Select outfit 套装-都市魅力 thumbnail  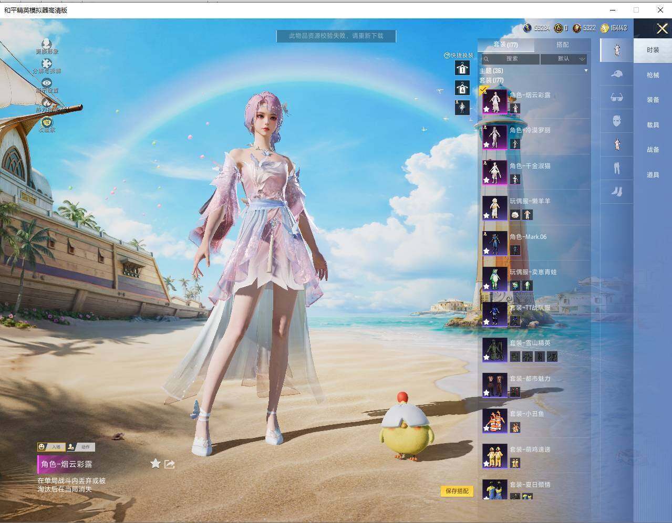pyautogui.click(x=495, y=385)
